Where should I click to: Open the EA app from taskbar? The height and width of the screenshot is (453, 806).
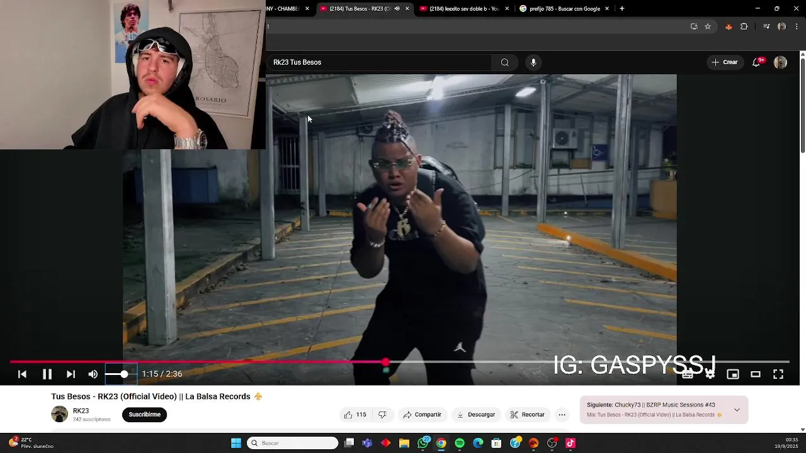pyautogui.click(x=534, y=443)
